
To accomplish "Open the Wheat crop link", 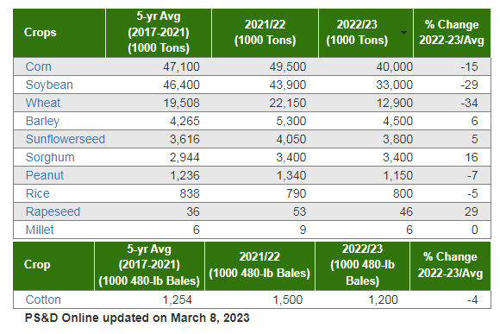I will (x=43, y=103).
